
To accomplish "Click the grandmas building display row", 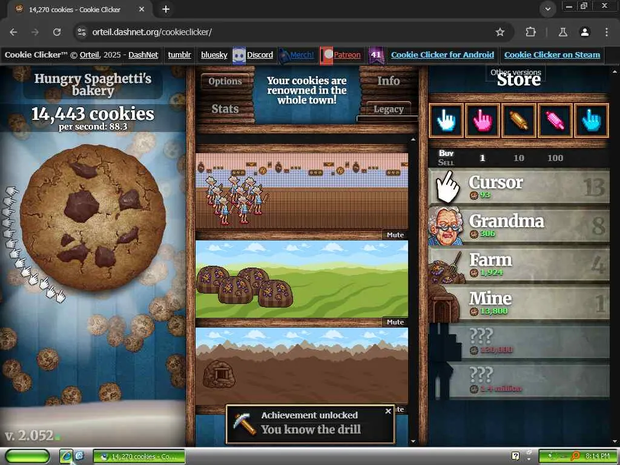I will [302, 192].
